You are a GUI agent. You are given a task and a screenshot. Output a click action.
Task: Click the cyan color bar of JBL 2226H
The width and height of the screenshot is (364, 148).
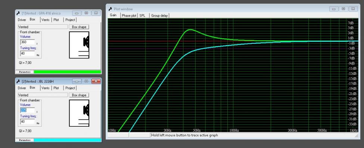(x=67, y=140)
